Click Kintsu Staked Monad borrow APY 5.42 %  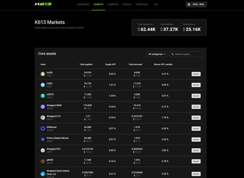click(x=165, y=140)
